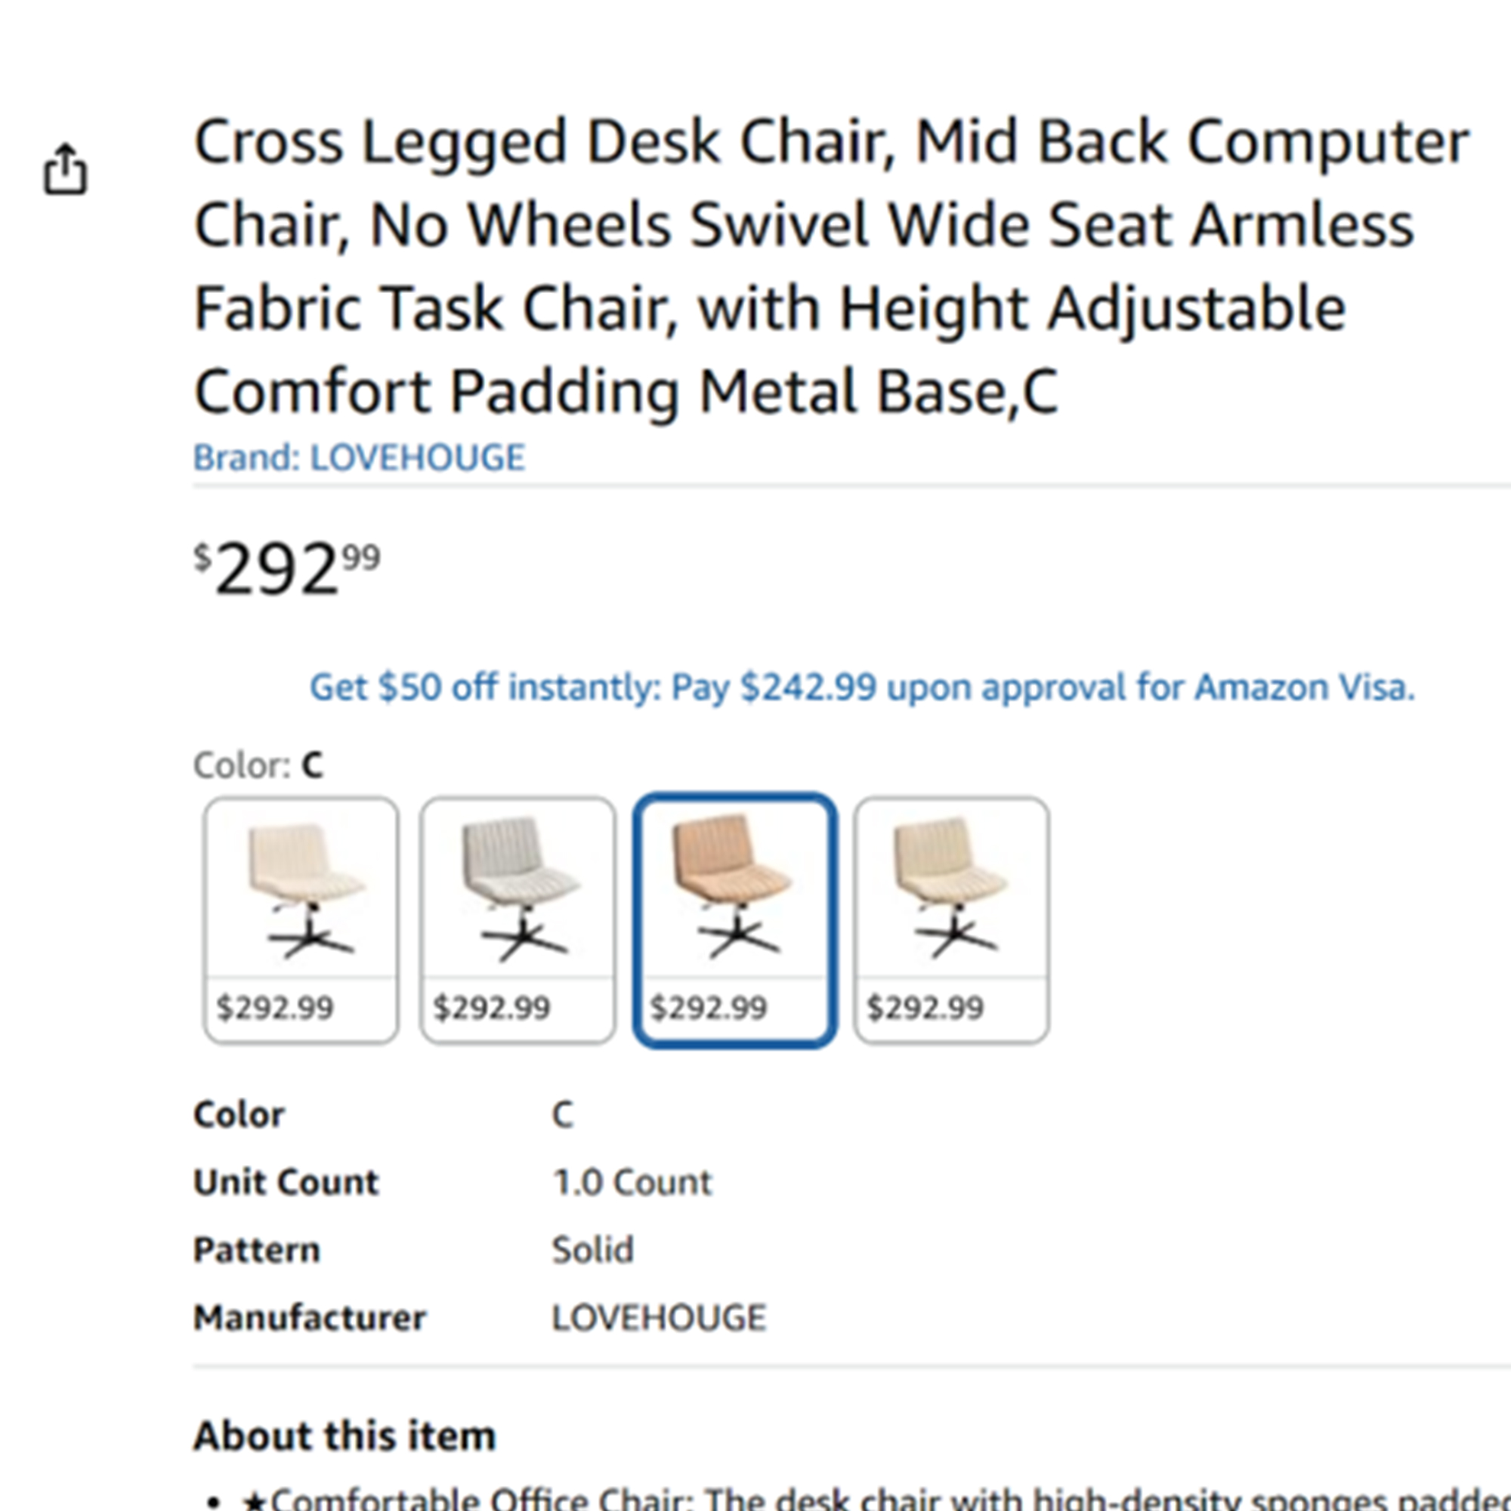The height and width of the screenshot is (1511, 1511).
Task: Click the $292.99 label under beige chair
Action: (925, 1007)
